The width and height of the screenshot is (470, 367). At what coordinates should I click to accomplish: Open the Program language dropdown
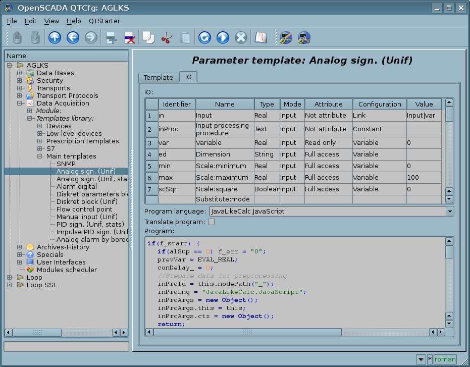pyautogui.click(x=450, y=212)
